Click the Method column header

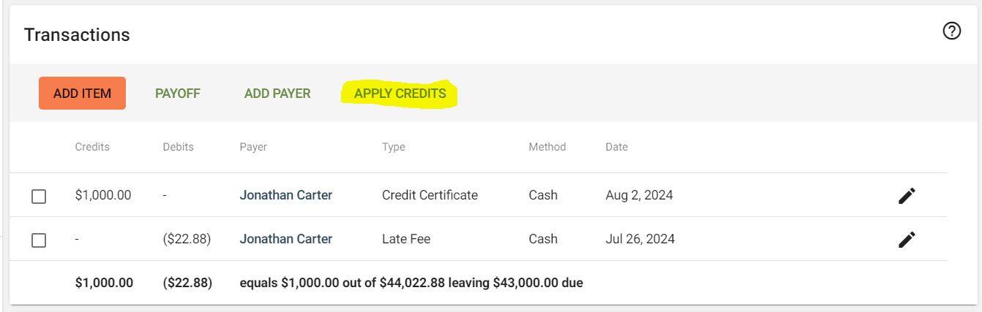click(x=547, y=147)
